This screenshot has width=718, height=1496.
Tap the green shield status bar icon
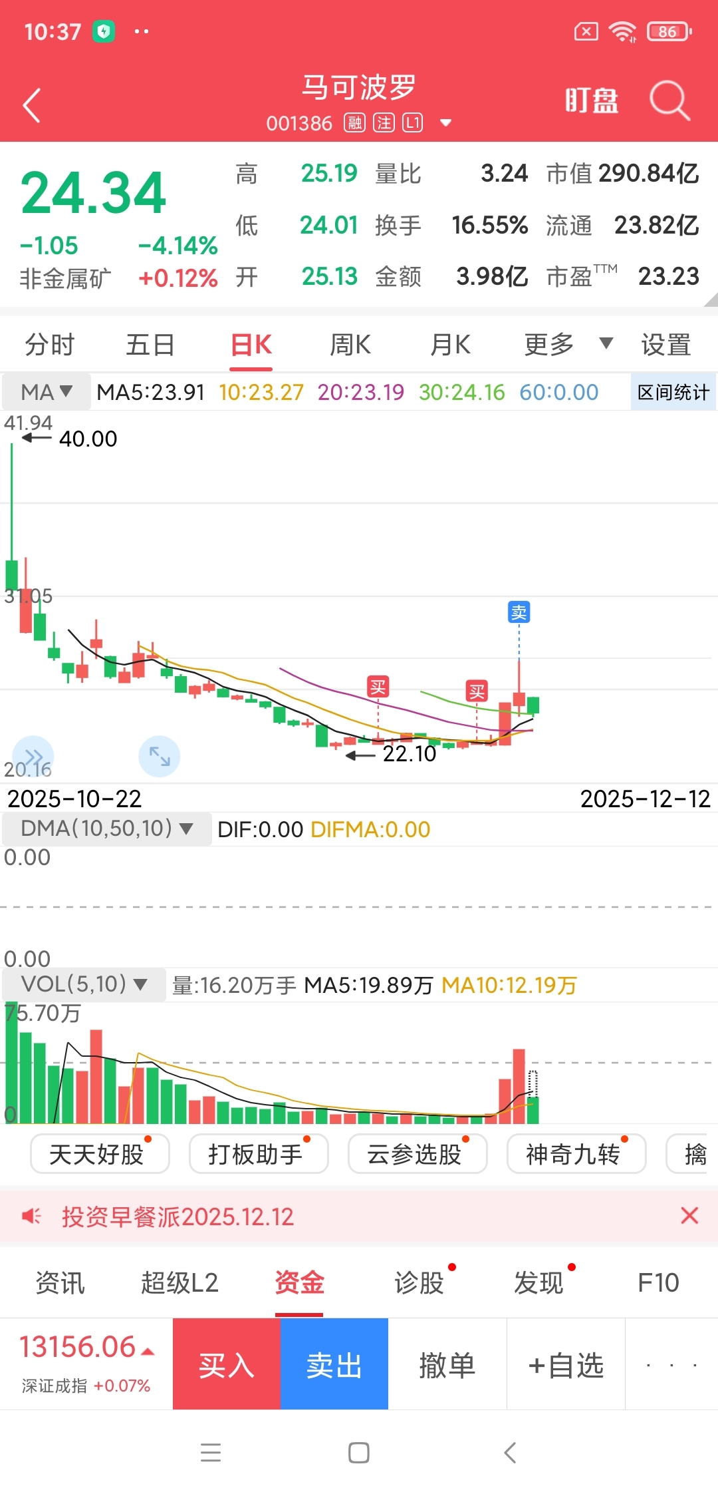pos(104,31)
